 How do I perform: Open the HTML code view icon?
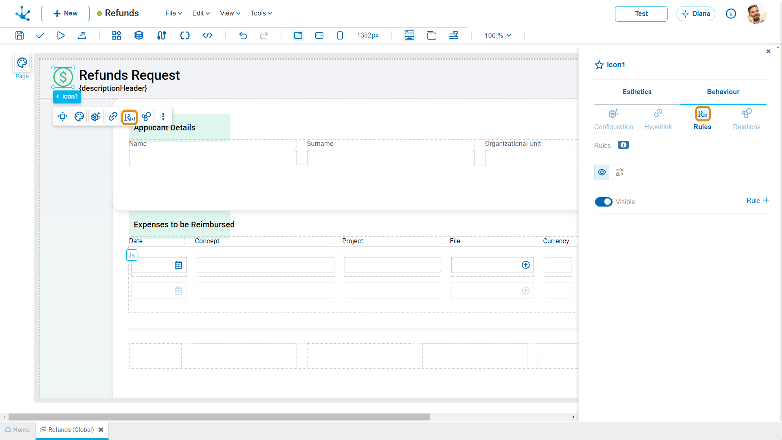pos(207,35)
